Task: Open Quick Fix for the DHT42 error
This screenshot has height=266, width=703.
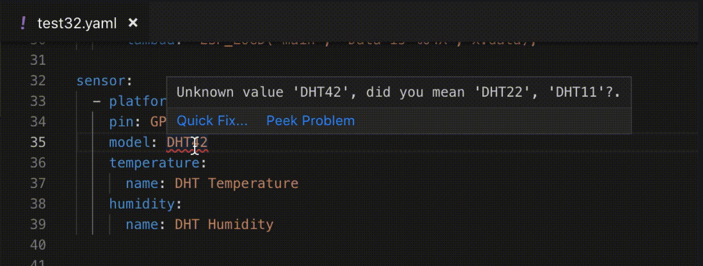Action: click(212, 121)
